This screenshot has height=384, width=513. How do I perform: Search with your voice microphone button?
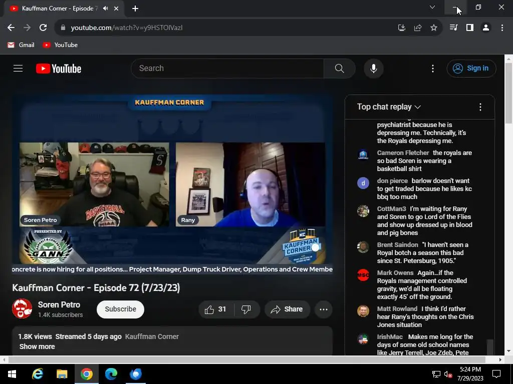pyautogui.click(x=374, y=68)
